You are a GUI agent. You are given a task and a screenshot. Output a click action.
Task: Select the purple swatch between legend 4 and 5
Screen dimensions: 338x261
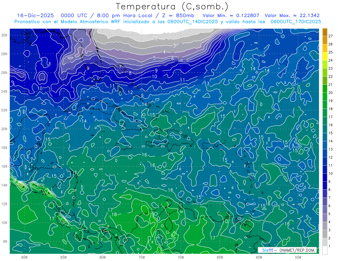[325, 218]
